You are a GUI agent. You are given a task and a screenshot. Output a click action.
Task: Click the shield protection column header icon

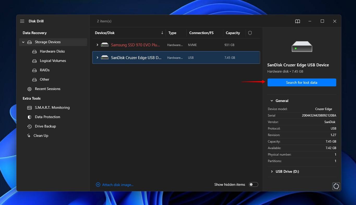[250, 33]
